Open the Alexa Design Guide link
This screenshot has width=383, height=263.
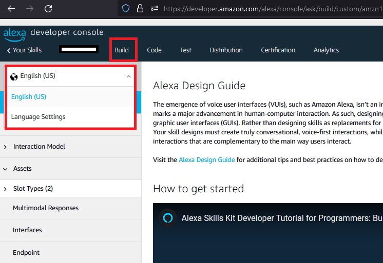[x=206, y=160]
